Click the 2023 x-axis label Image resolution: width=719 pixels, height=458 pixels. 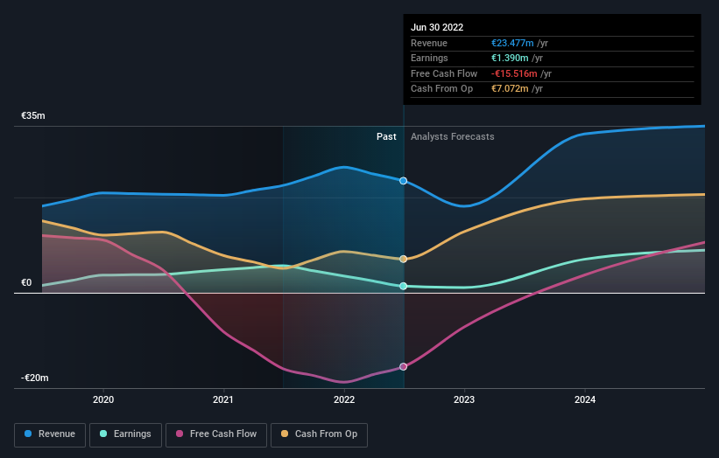click(x=464, y=399)
